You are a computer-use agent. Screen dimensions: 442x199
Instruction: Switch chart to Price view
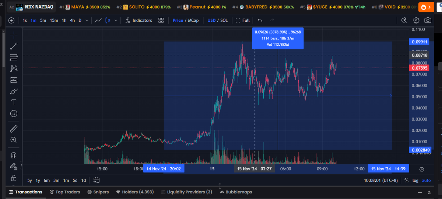[x=178, y=20]
